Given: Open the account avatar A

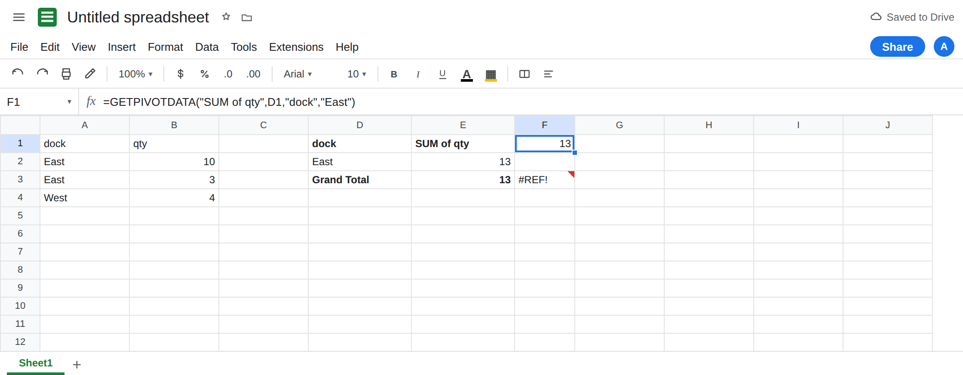Looking at the screenshot, I should point(944,46).
